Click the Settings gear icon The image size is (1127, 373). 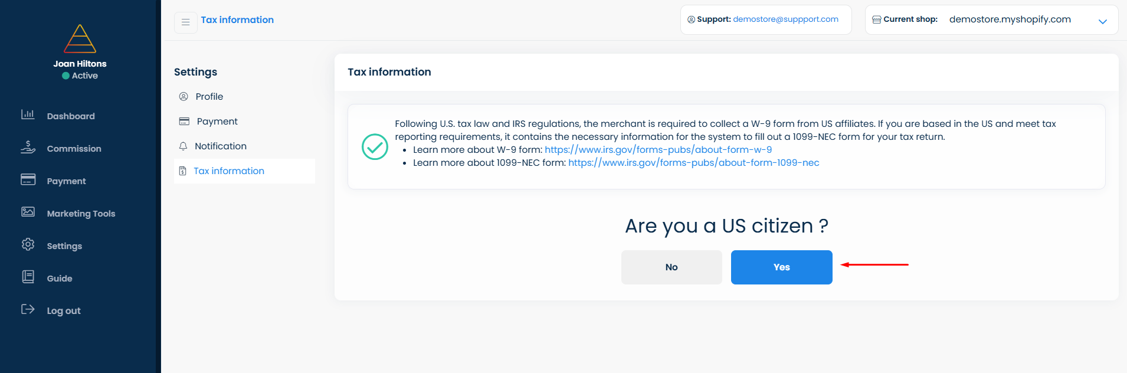click(x=28, y=244)
